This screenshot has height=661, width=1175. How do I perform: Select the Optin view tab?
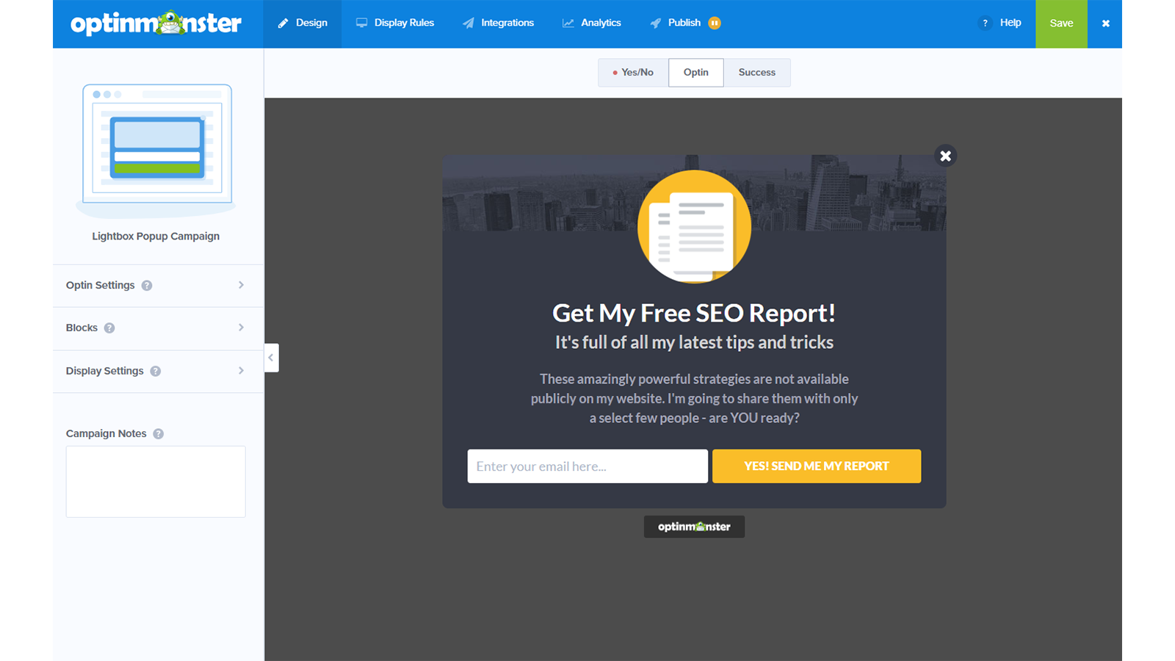tap(696, 73)
